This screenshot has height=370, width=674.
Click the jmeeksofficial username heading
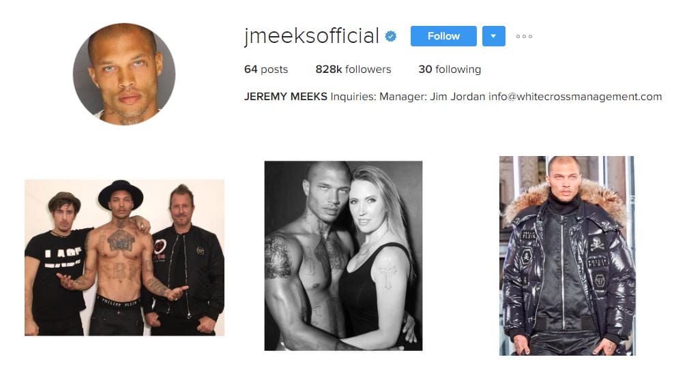pyautogui.click(x=312, y=36)
